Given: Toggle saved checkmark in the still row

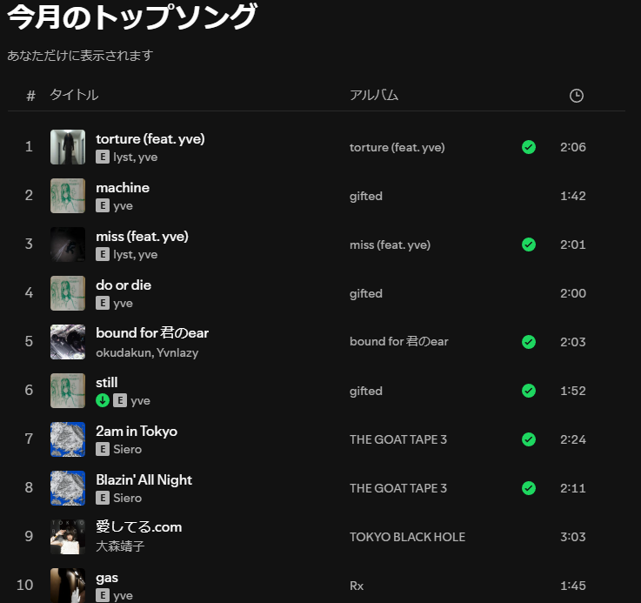Looking at the screenshot, I should [529, 391].
